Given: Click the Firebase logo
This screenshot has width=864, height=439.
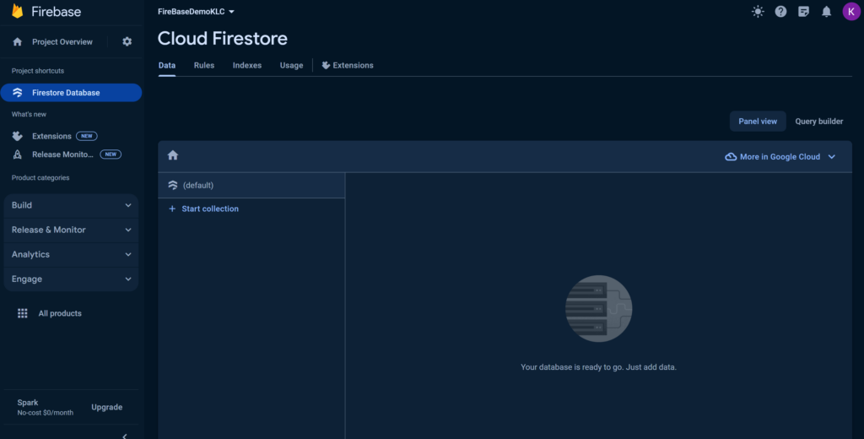Looking at the screenshot, I should 17,12.
